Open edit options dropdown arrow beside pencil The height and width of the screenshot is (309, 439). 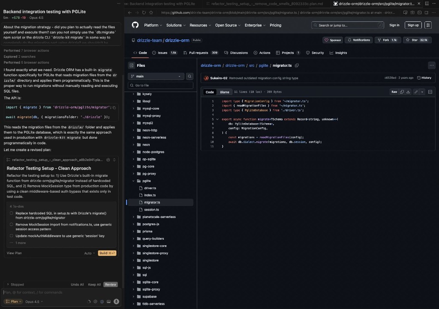coord(422,92)
